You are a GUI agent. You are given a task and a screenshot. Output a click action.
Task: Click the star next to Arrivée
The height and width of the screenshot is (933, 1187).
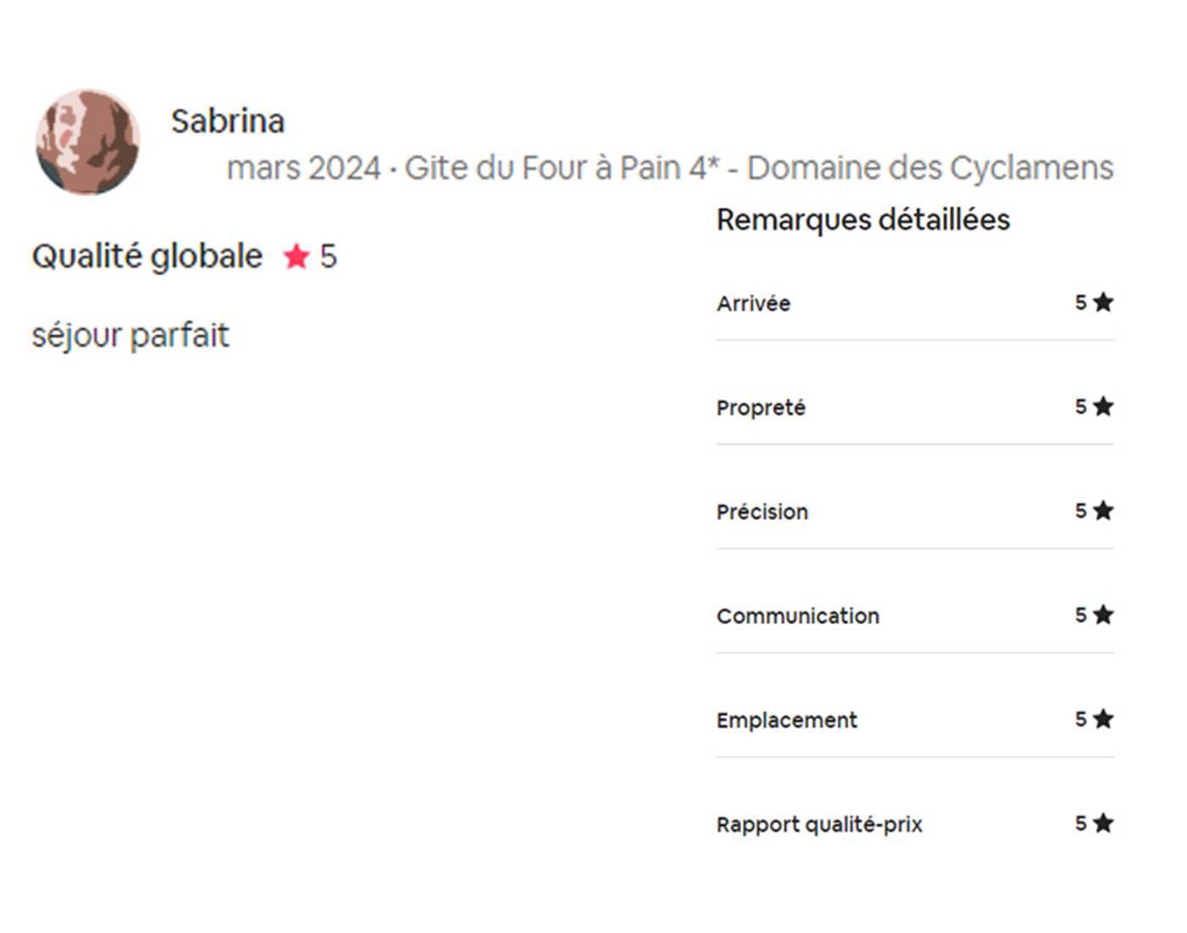click(x=1103, y=302)
